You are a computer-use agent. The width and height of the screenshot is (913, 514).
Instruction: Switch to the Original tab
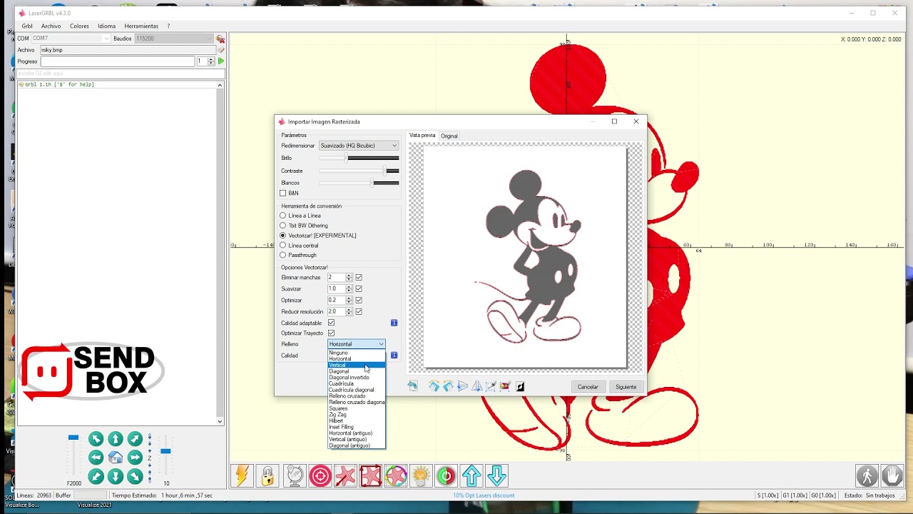[449, 136]
